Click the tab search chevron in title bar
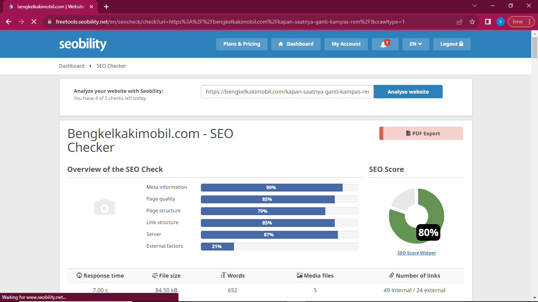The width and height of the screenshot is (538, 302). [475, 6]
